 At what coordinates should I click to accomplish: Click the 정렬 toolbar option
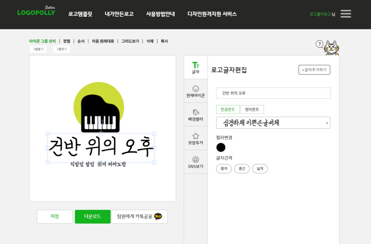click(x=67, y=41)
